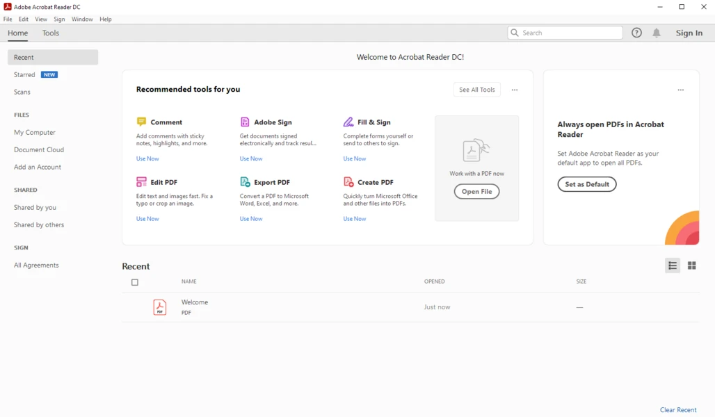Screen dimensions: 715x417
Task: Click Use Now under Export PDF
Action: pyautogui.click(x=251, y=219)
